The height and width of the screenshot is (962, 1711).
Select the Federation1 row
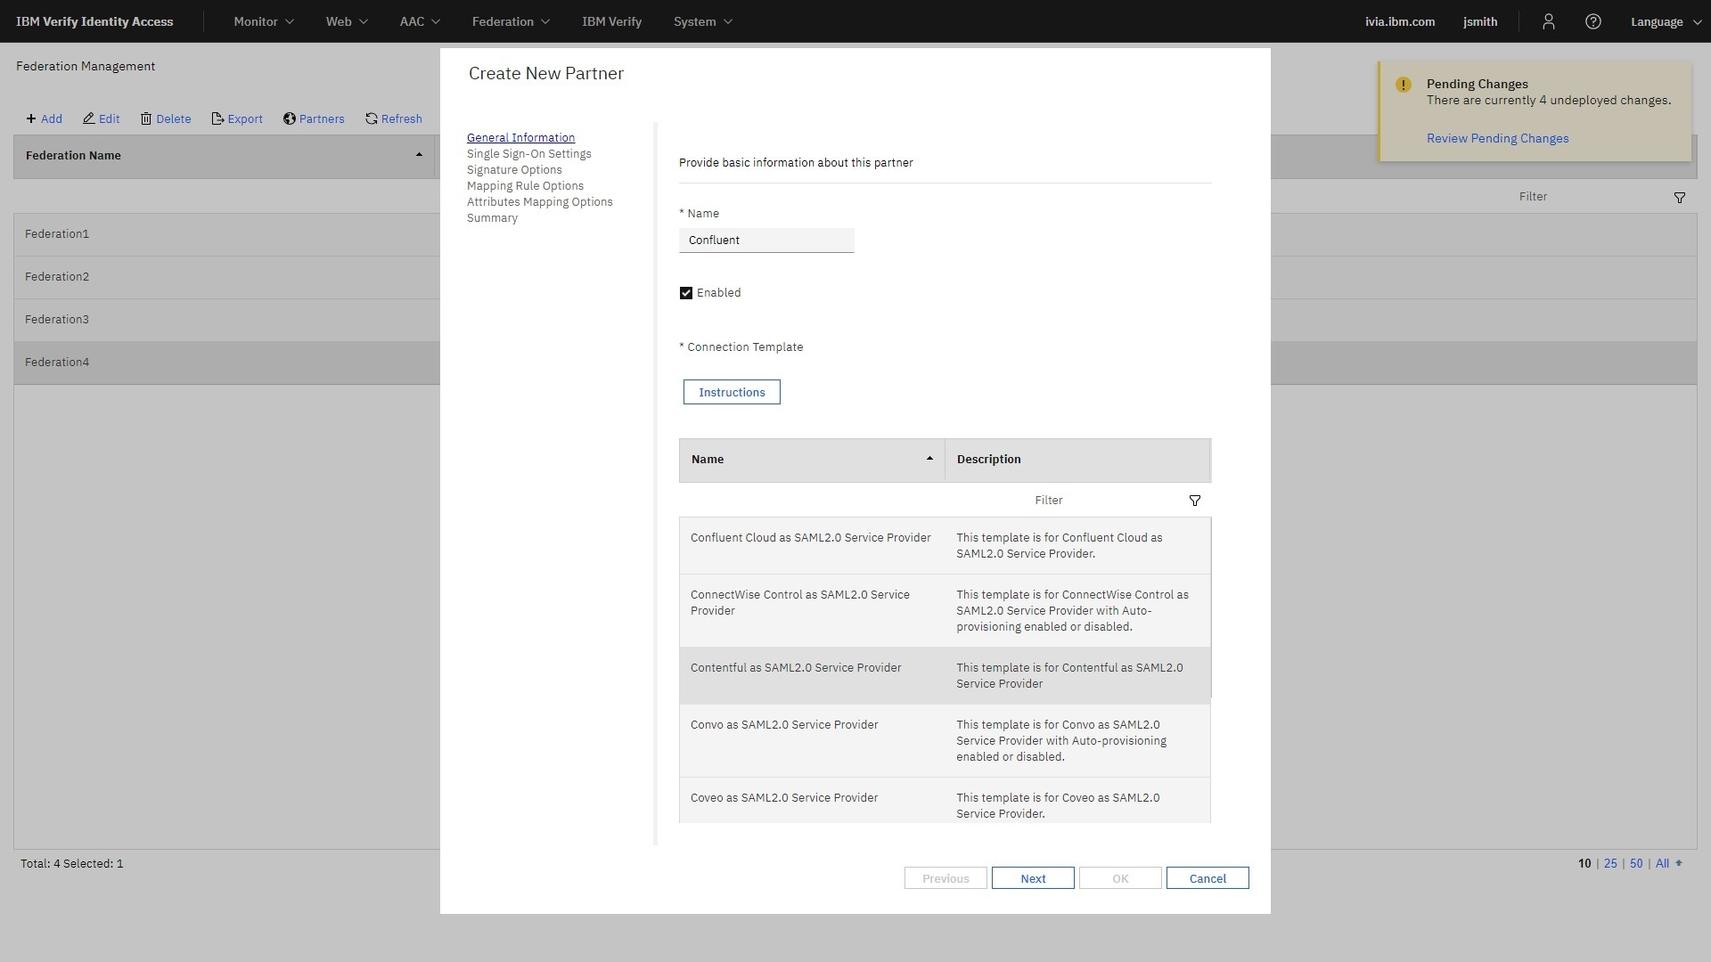226,234
